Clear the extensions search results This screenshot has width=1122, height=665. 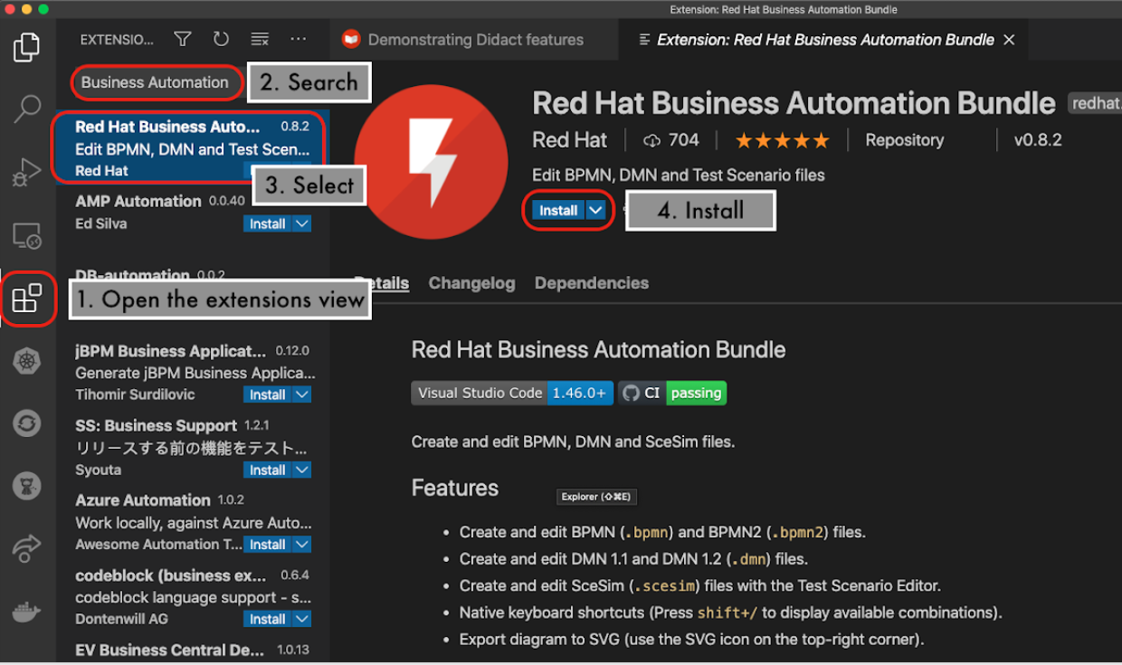click(260, 39)
